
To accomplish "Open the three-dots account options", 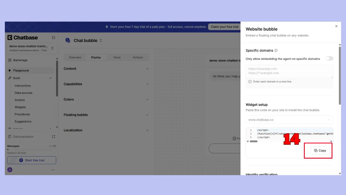I will coord(53,170).
